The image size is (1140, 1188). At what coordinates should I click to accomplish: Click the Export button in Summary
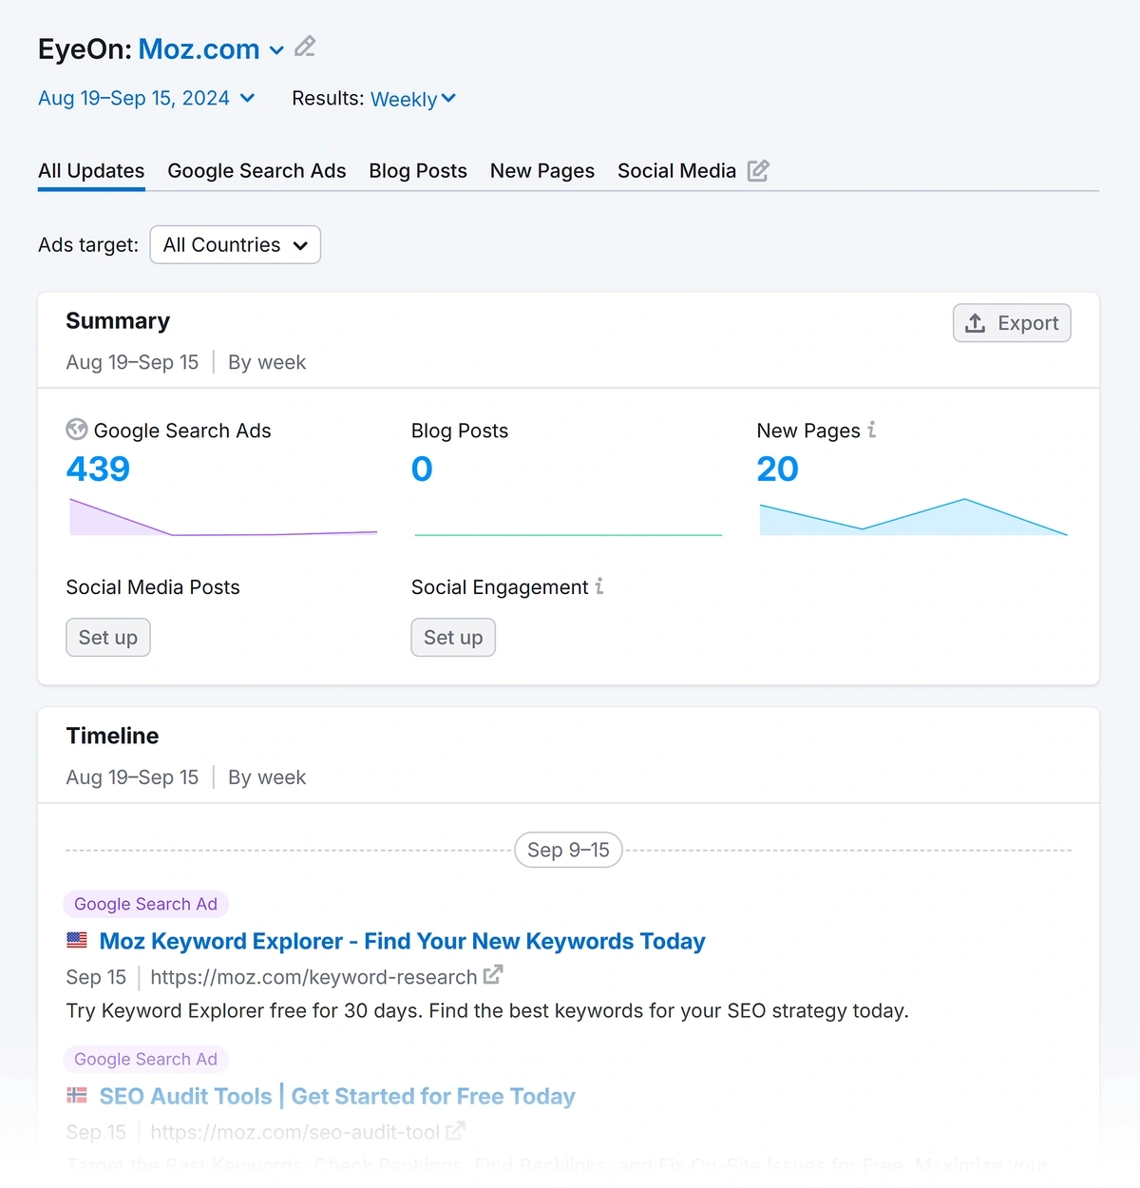1012,323
